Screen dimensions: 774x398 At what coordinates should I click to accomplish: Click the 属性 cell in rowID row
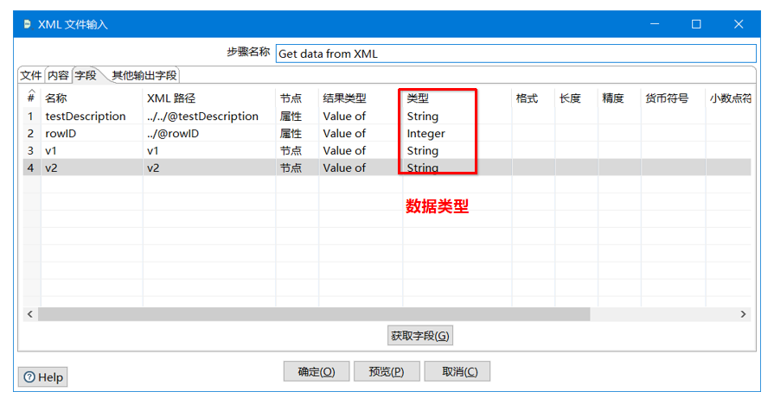297,134
